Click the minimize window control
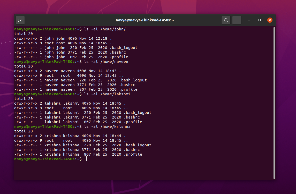 point(249,20)
